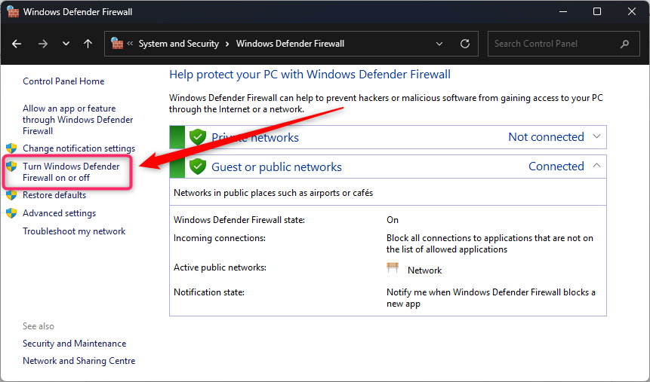650x382 pixels.
Task: Click green shield icon for Private networks
Action: pyautogui.click(x=198, y=136)
